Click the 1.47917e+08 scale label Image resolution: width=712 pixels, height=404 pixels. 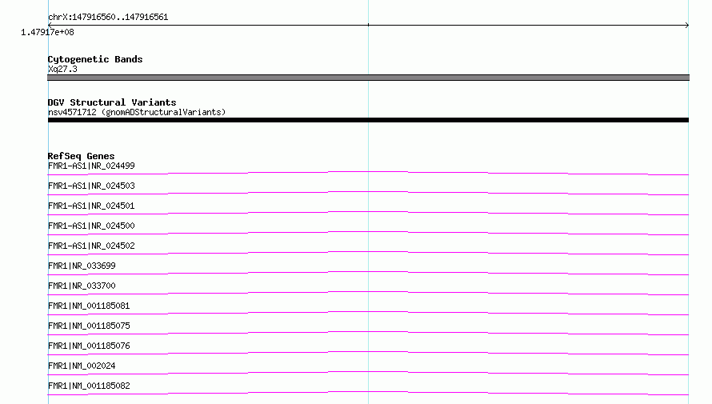[x=47, y=32]
